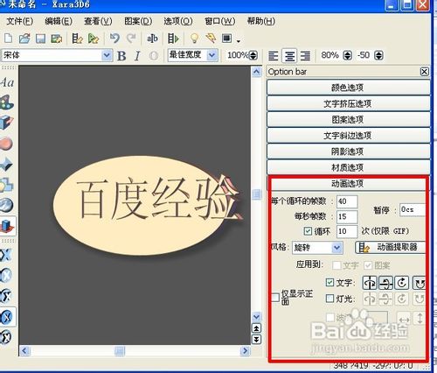Click the lighting arrows toolbar icon
The height and width of the screenshot is (373, 437).
click(x=211, y=39)
